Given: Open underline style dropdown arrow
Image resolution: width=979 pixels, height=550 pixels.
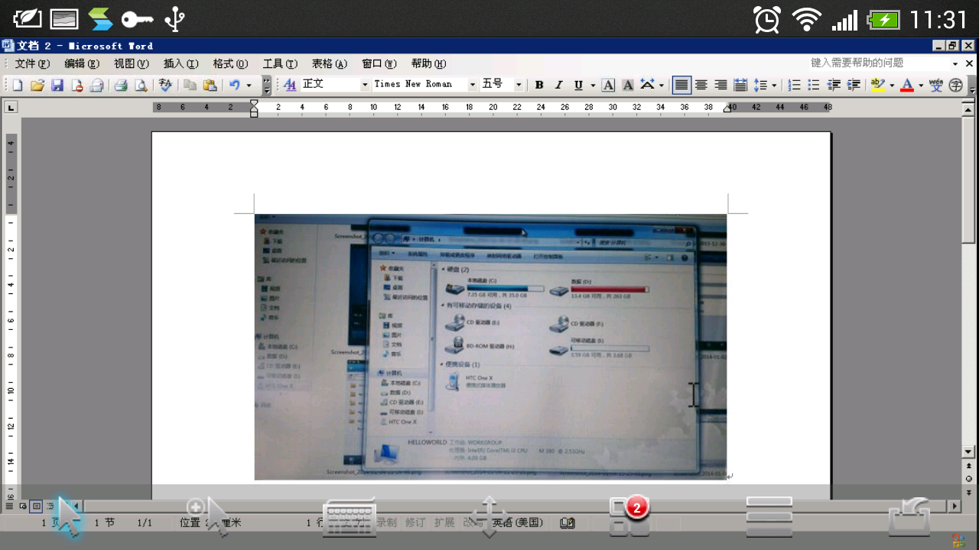Looking at the screenshot, I should (x=593, y=85).
